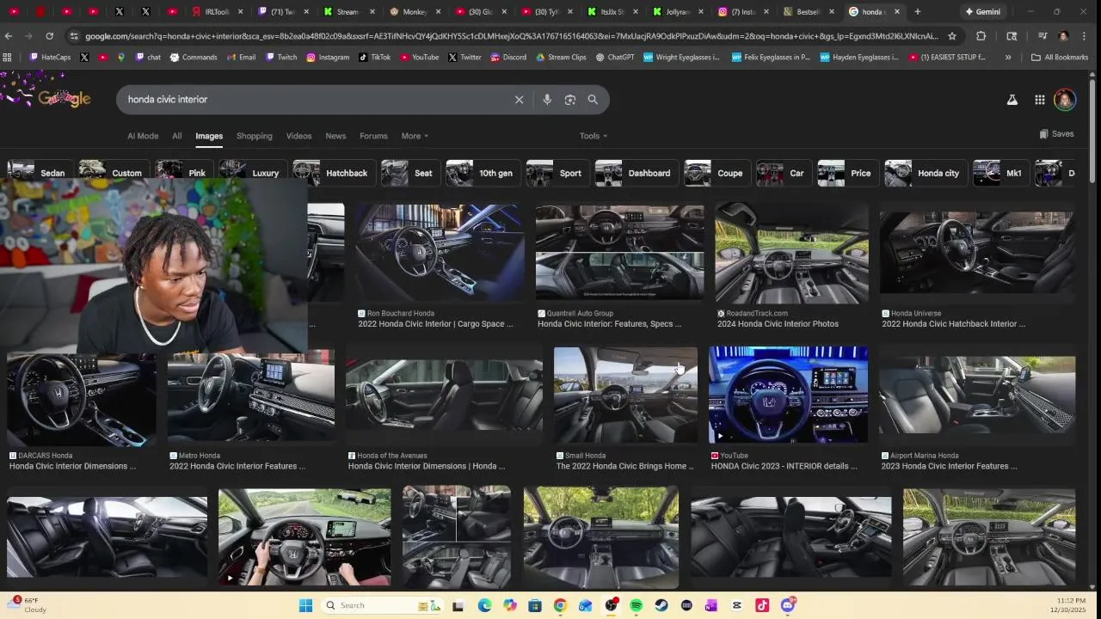1101x619 pixels.
Task: Open the Videos results tab
Action: tap(298, 136)
